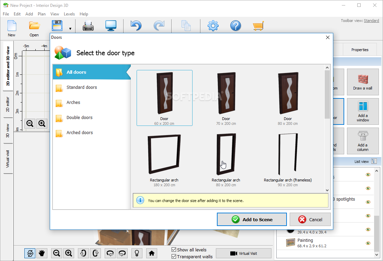This screenshot has height=261, width=383.
Task: Select the Arches category
Action: [92, 102]
